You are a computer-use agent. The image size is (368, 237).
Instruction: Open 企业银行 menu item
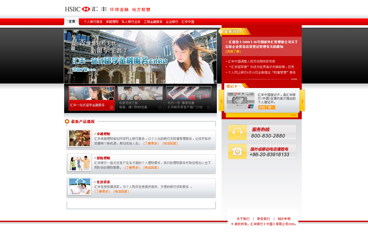172,22
